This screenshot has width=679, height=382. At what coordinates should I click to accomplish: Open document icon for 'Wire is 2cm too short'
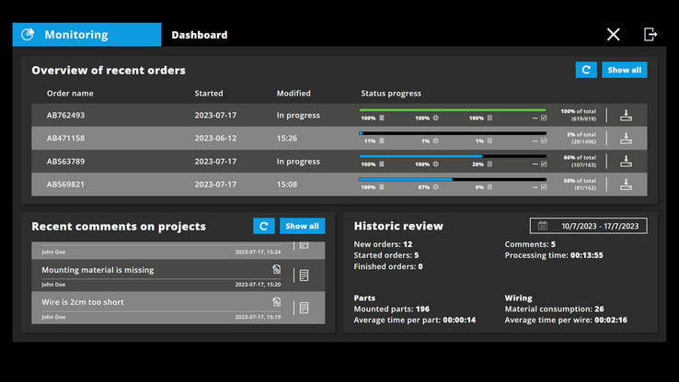point(305,308)
